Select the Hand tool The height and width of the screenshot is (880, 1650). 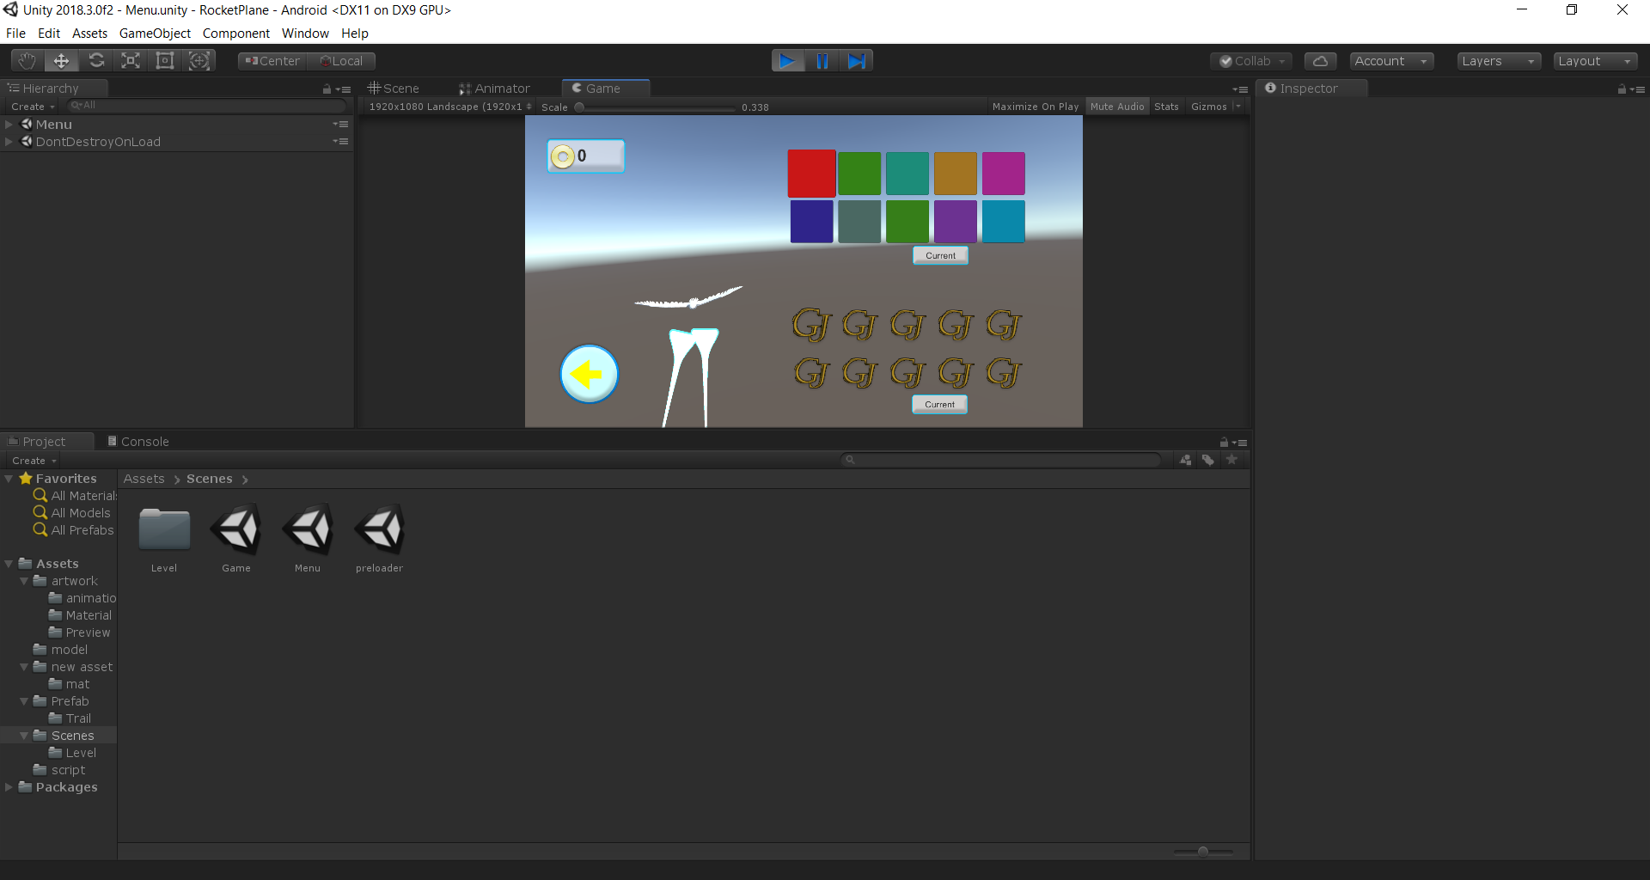pos(26,60)
